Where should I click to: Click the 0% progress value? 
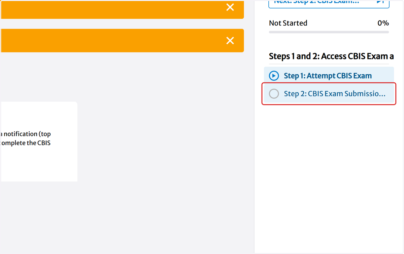383,23
